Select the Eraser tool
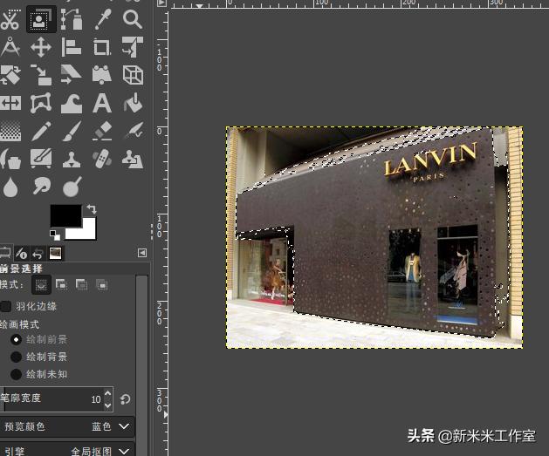 tap(102, 131)
